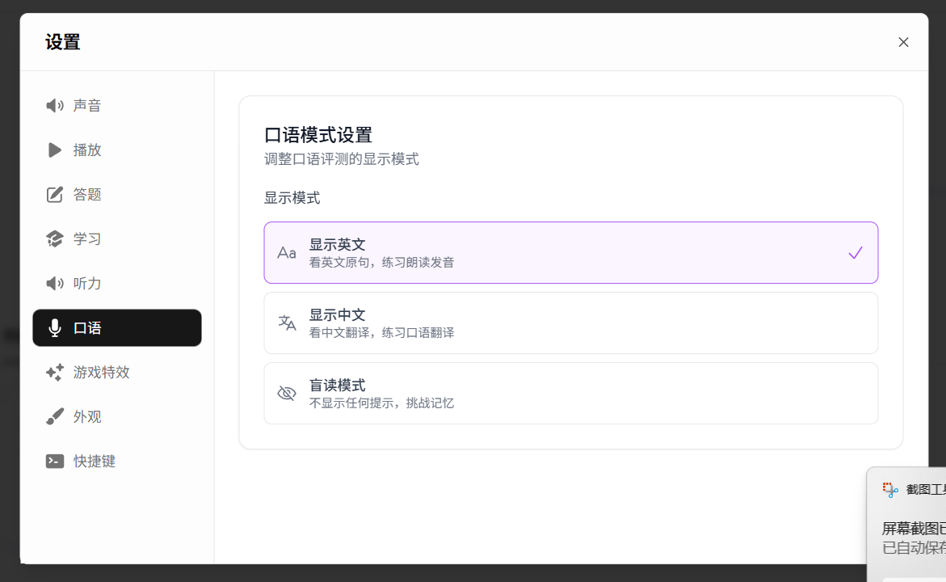Click the speaker icon beside 声音

coord(54,106)
